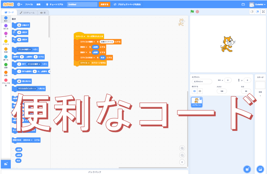Open the 発射X variable dropdown

click(x=83, y=47)
